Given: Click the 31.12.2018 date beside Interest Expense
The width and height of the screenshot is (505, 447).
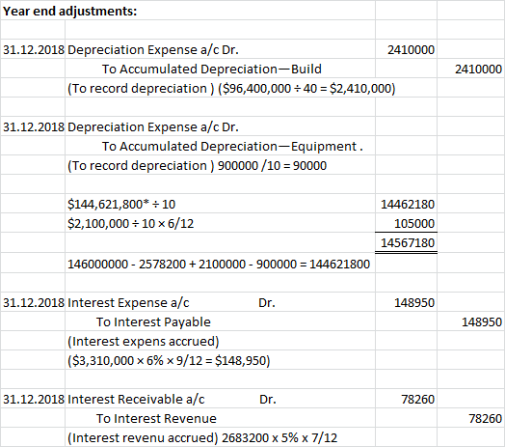Looking at the screenshot, I should coord(34,303).
